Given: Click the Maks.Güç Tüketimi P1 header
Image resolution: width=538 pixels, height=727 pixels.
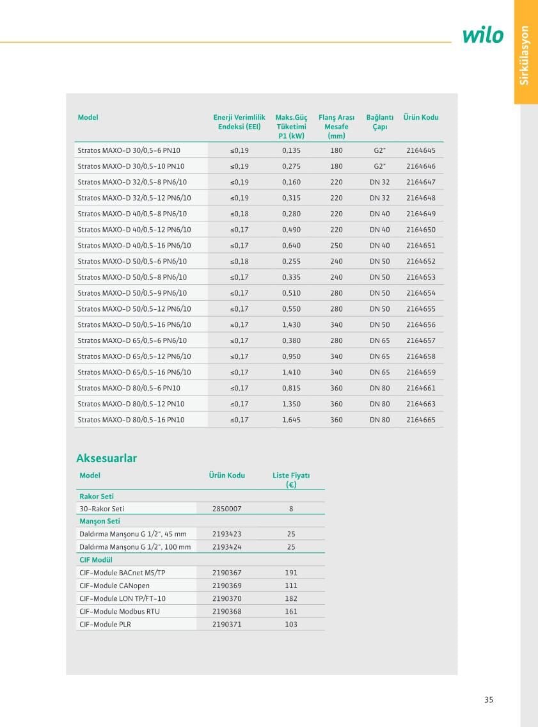Looking at the screenshot, I should (x=291, y=127).
